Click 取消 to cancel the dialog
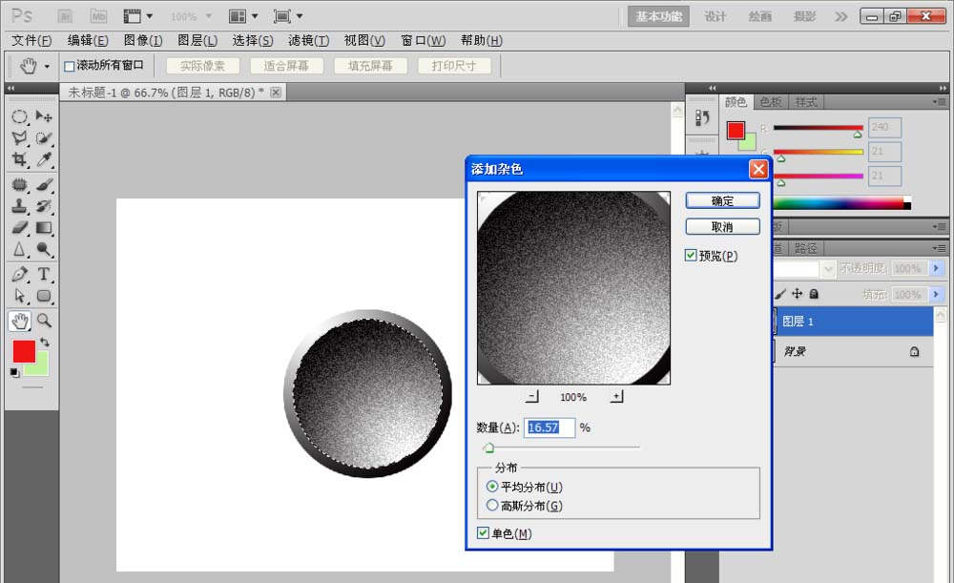This screenshot has width=954, height=583. 722,227
